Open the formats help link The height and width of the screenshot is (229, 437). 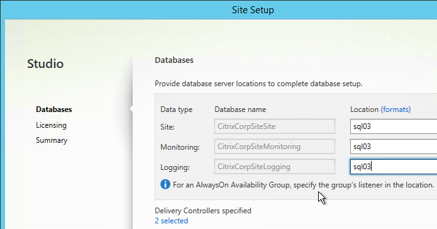click(396, 109)
